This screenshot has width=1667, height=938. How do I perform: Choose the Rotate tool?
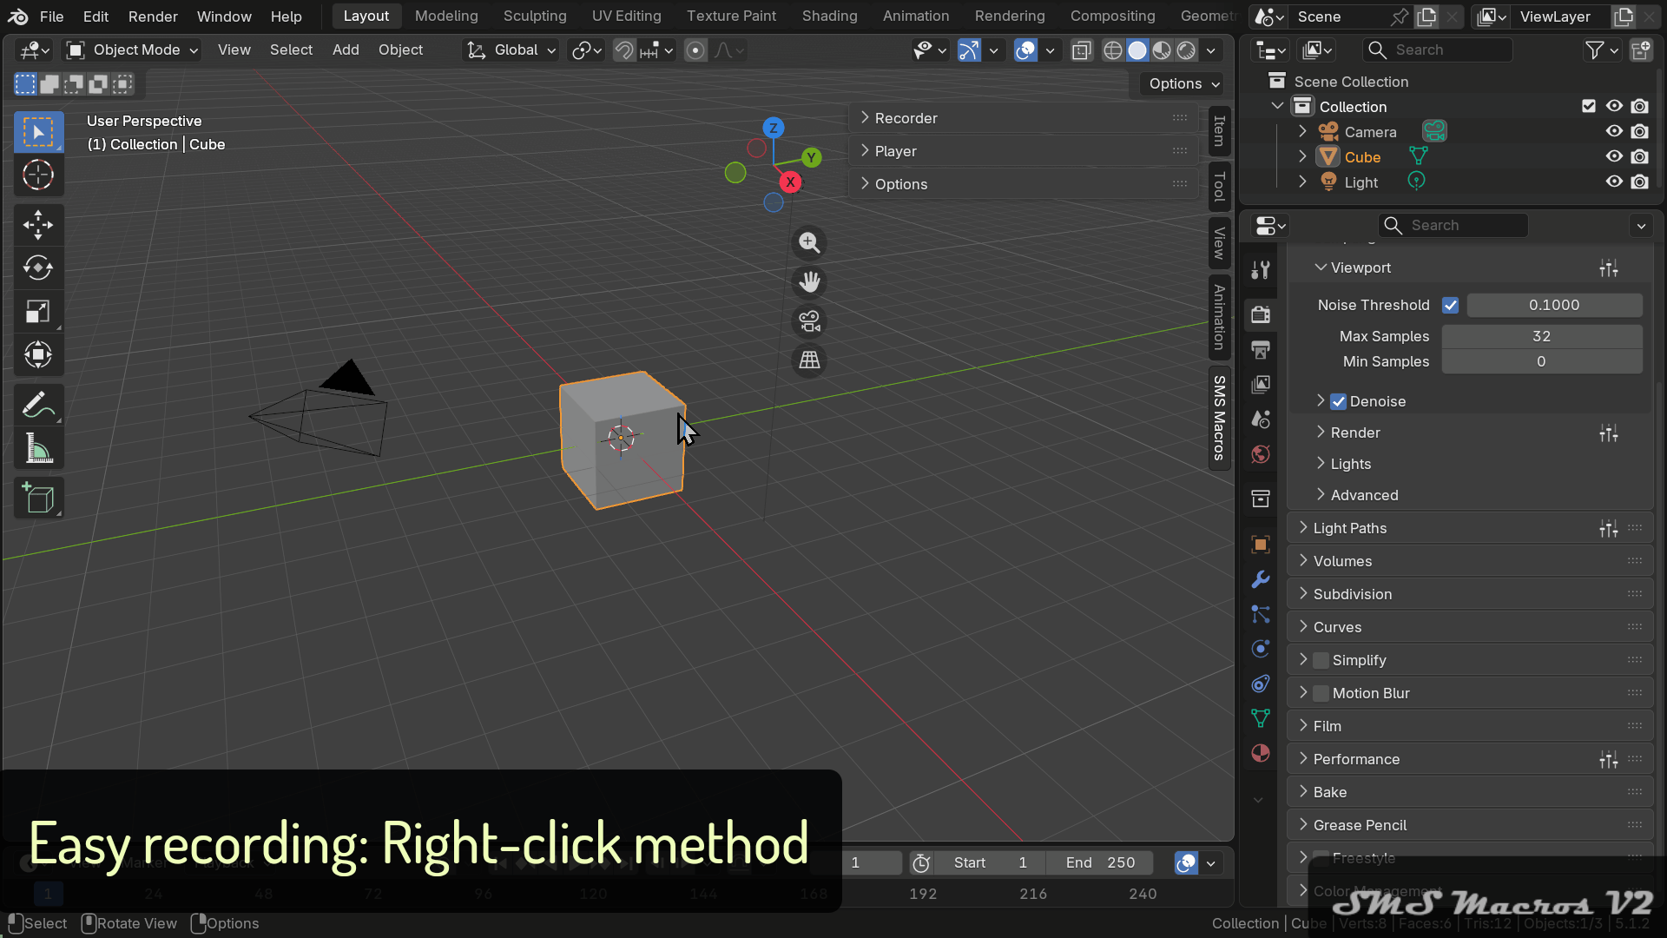pyautogui.click(x=38, y=268)
